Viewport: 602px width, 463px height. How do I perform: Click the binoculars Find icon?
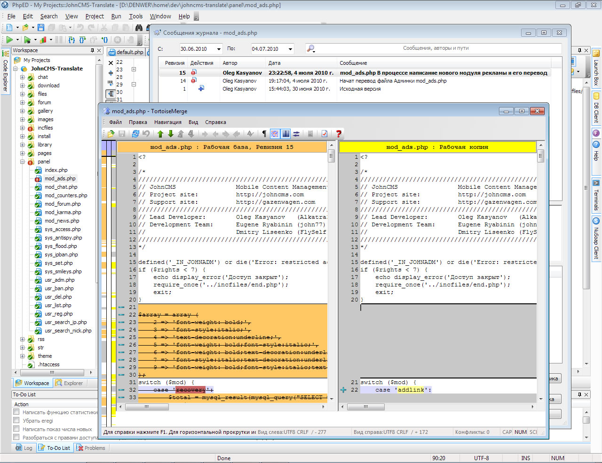pos(139,28)
